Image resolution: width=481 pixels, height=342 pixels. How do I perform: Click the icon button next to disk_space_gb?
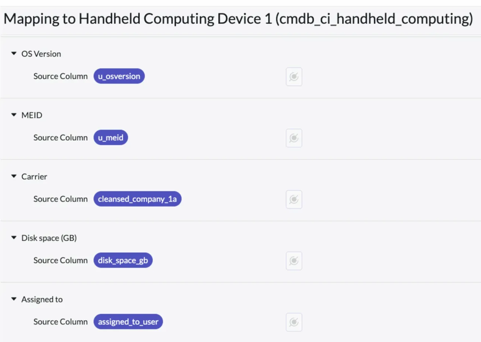pos(294,261)
